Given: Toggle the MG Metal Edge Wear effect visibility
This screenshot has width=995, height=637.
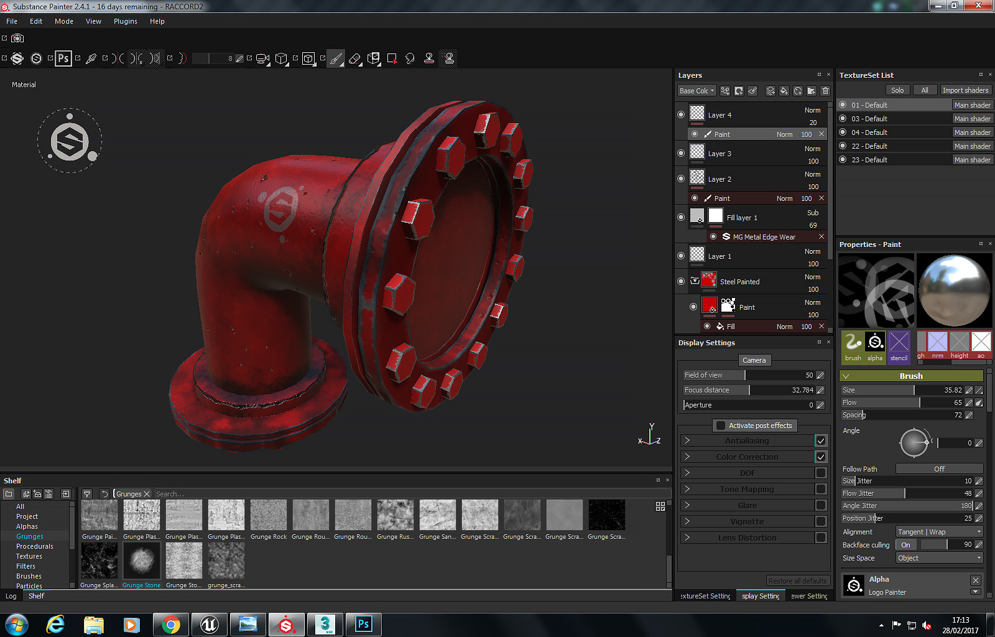Looking at the screenshot, I should click(713, 237).
